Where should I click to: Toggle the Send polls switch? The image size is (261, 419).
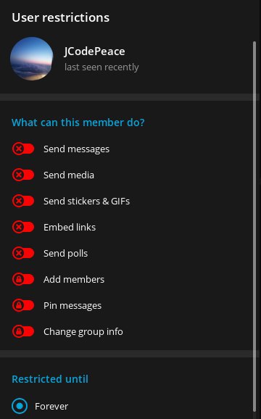[x=23, y=253]
